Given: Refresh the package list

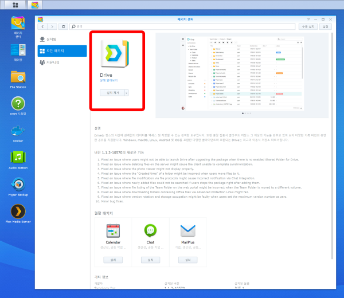Looking at the screenshot, I should 63,26.
